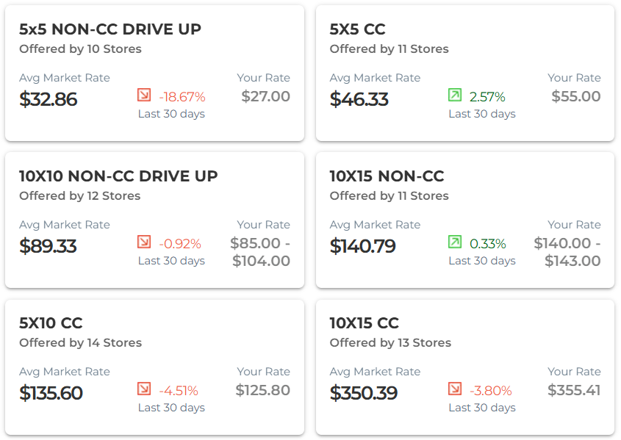The image size is (621, 440).
Task: Click the $55.00 Your Rate value
Action: 576,96
